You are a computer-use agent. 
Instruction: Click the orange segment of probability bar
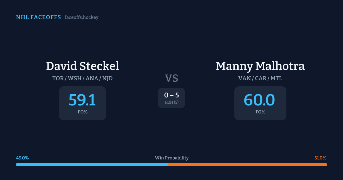pos(247,165)
